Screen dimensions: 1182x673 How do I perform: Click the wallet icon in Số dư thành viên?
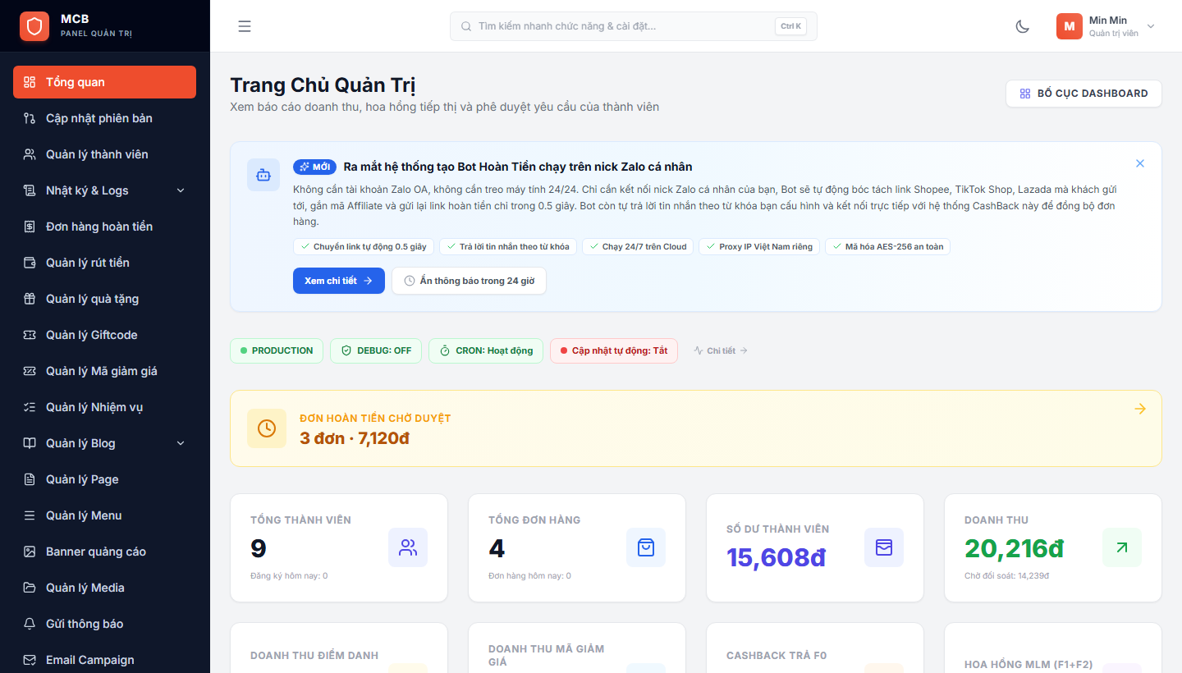(884, 547)
